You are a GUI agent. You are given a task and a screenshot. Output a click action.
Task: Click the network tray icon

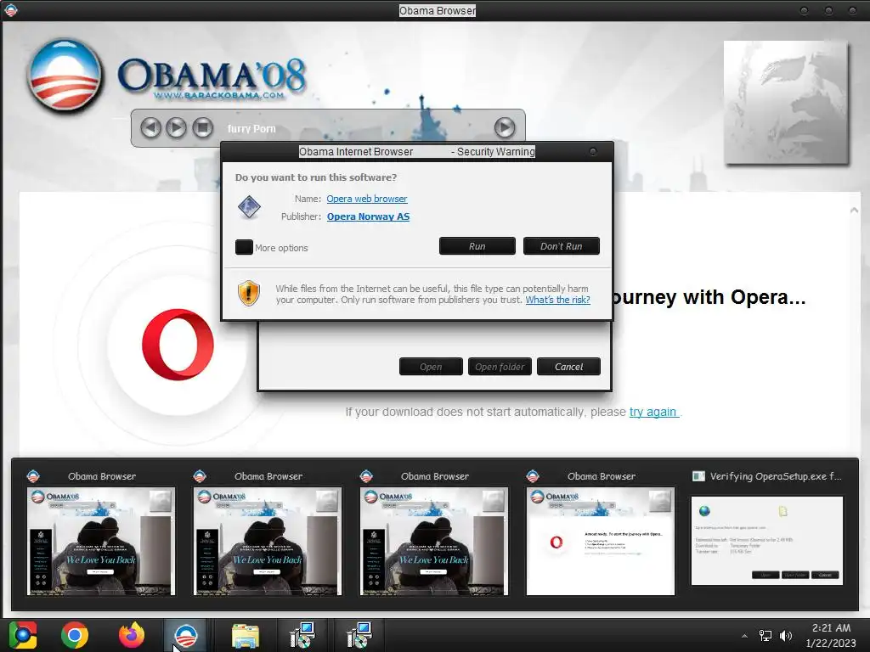765,636
